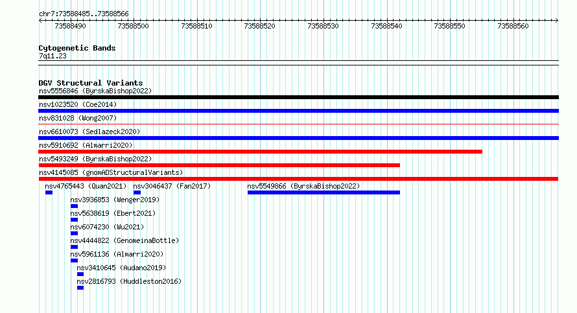Click ruler position 73588530
Image resolution: width=577 pixels, height=313 pixels.
[x=323, y=26]
